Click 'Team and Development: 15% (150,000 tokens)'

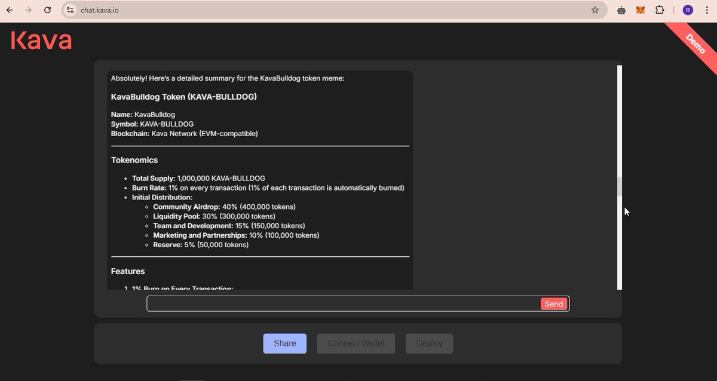[x=229, y=226]
